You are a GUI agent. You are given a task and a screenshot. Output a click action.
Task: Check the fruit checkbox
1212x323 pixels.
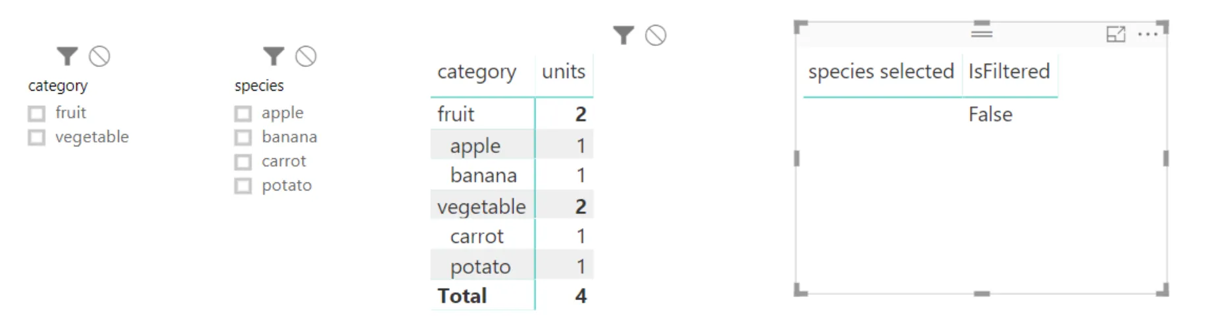pos(37,114)
